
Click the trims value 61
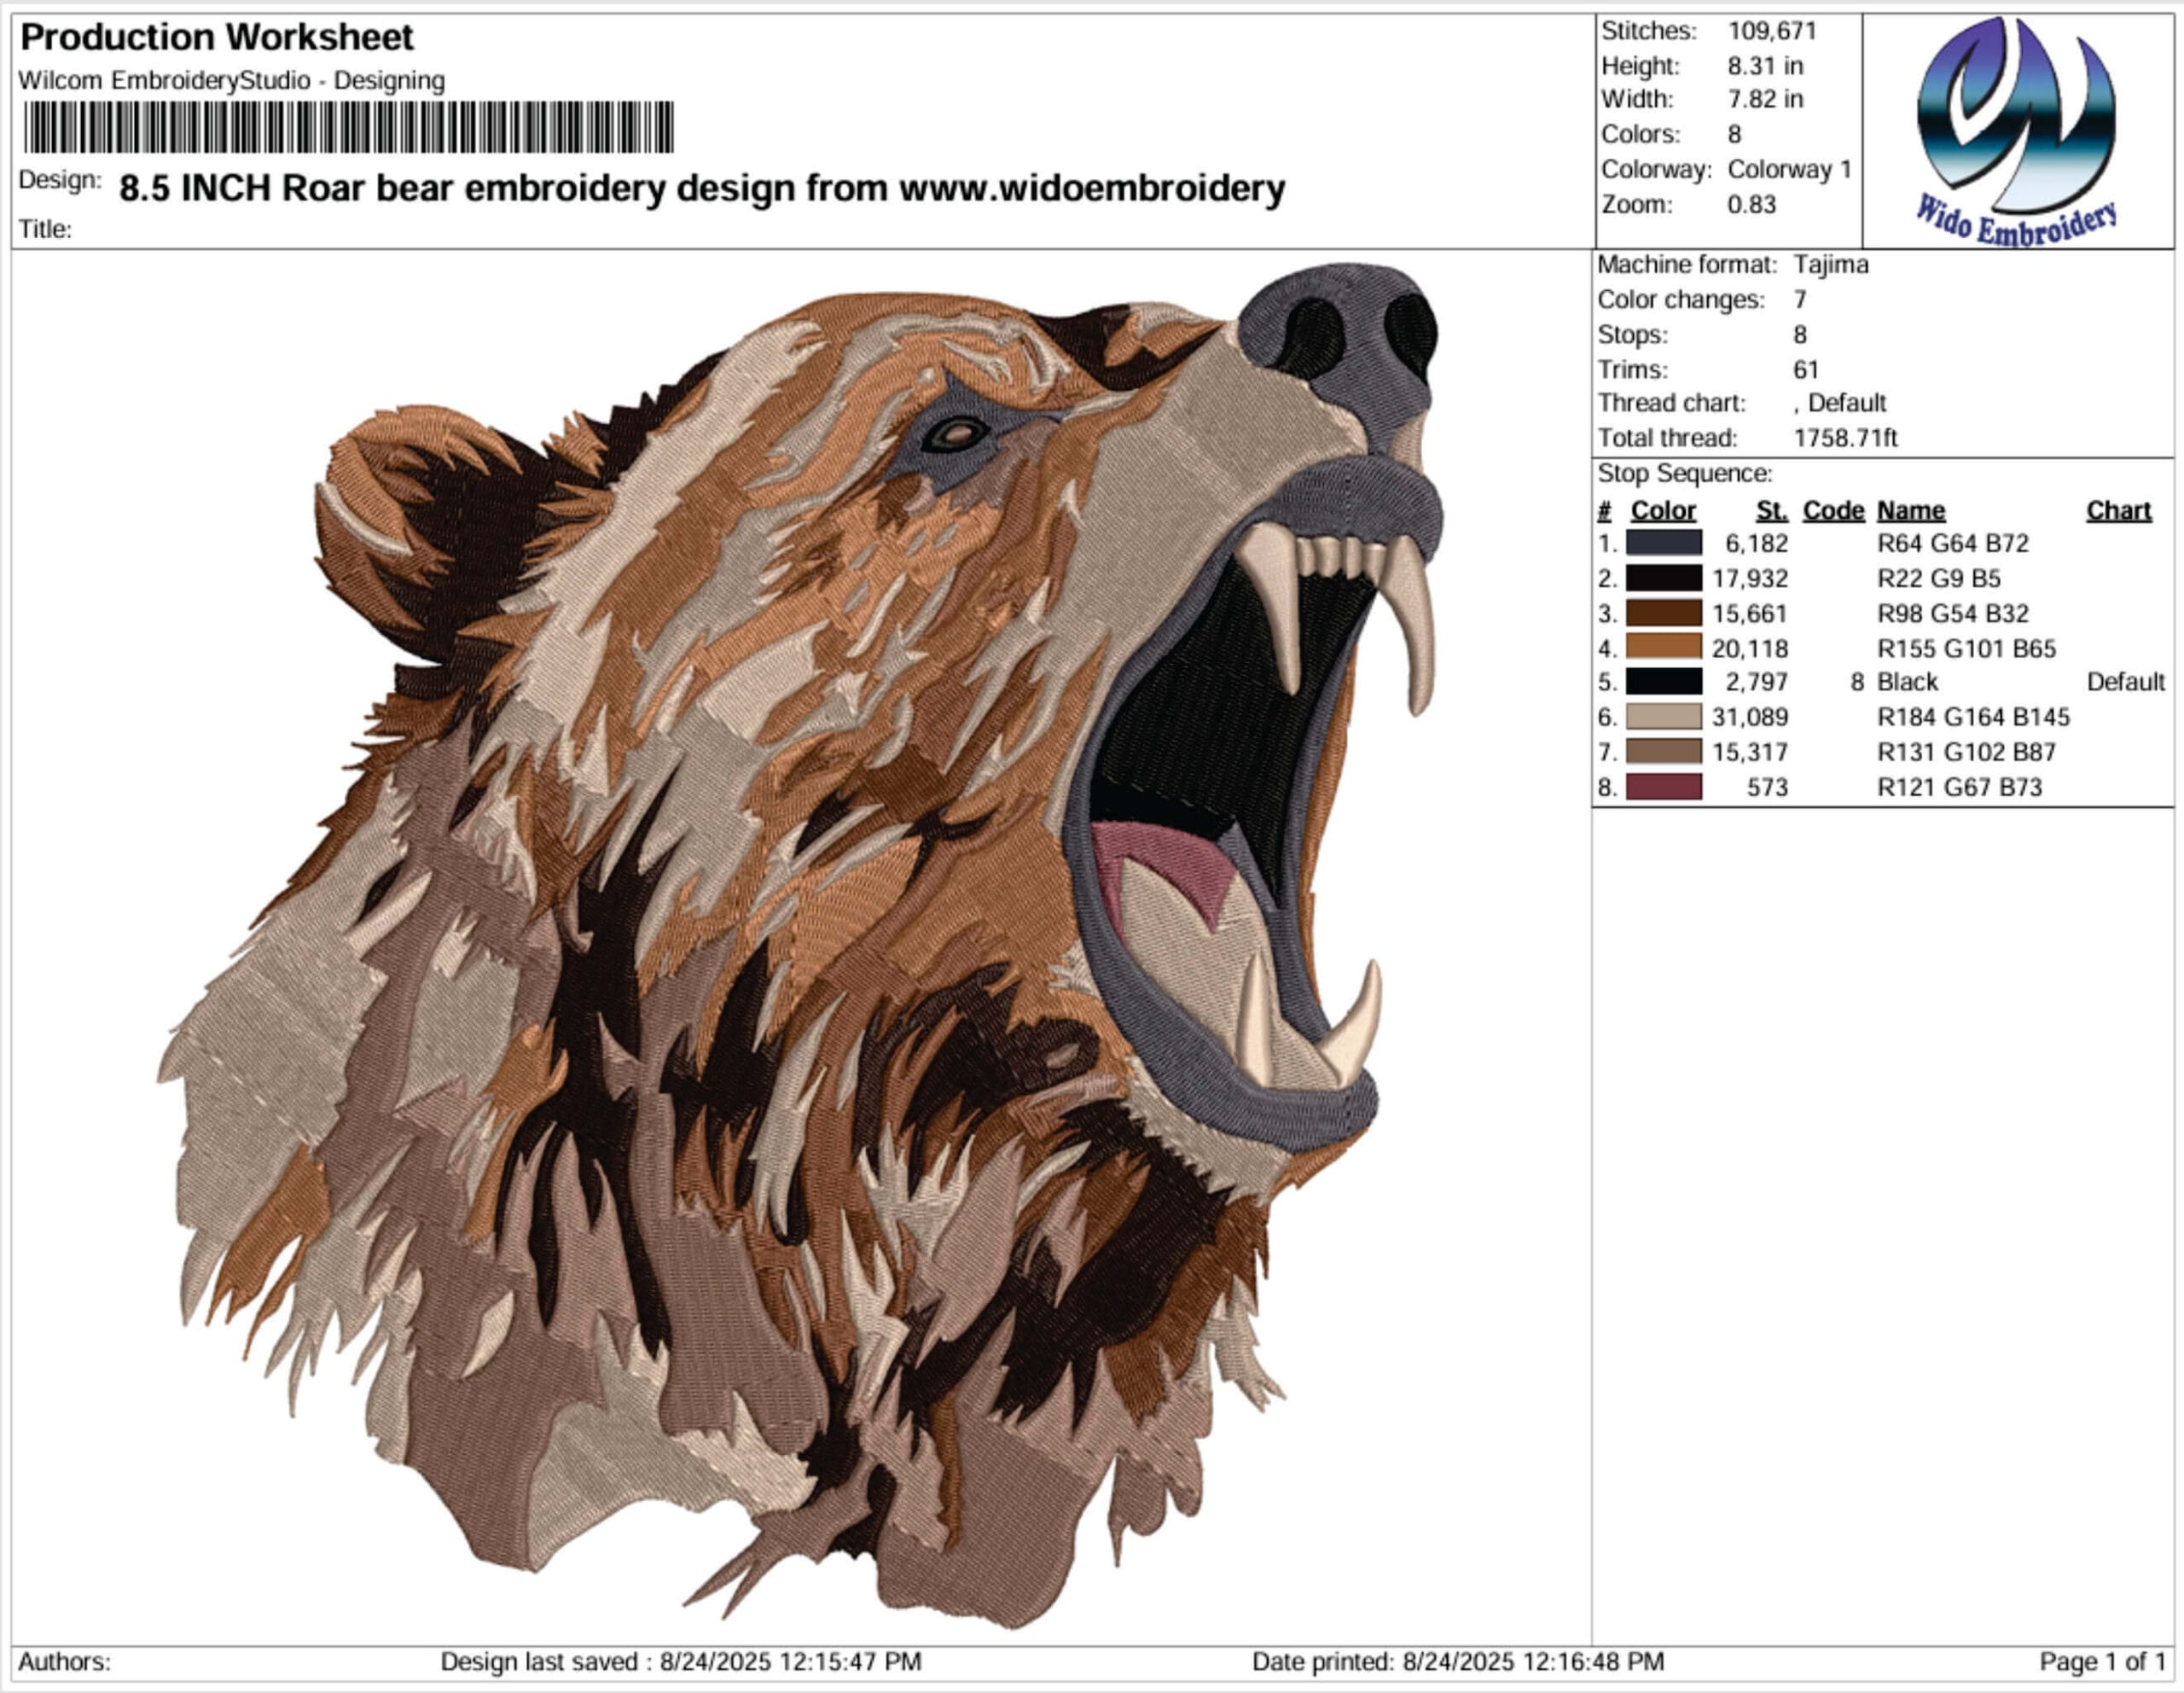pyautogui.click(x=1805, y=370)
